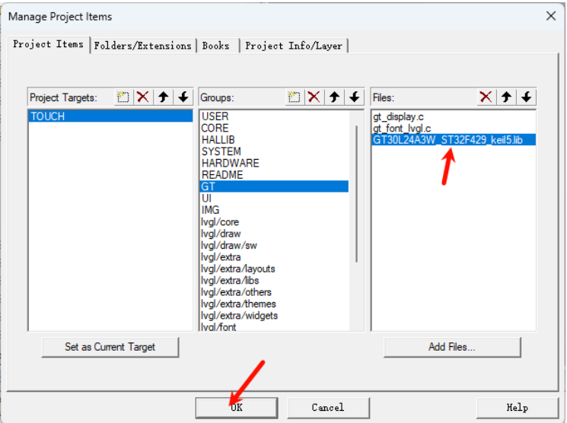The image size is (567, 423).
Task: Create new group icon in Groups header
Action: pyautogui.click(x=294, y=97)
